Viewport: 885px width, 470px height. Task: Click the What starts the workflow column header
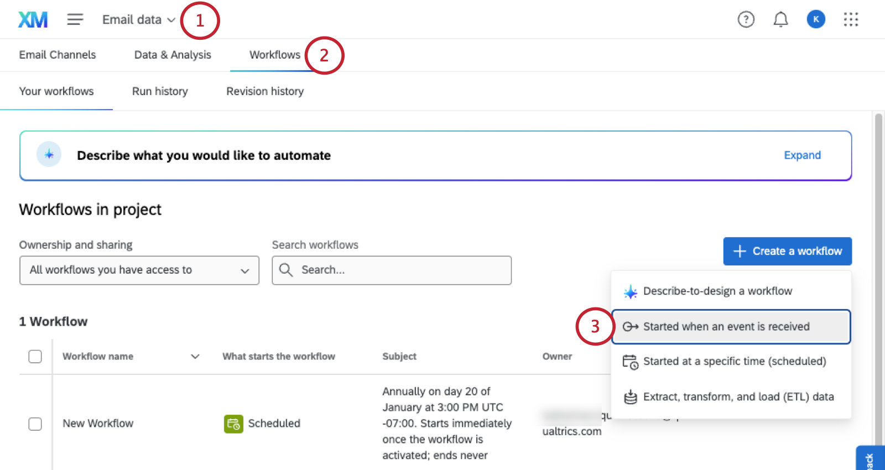point(279,357)
